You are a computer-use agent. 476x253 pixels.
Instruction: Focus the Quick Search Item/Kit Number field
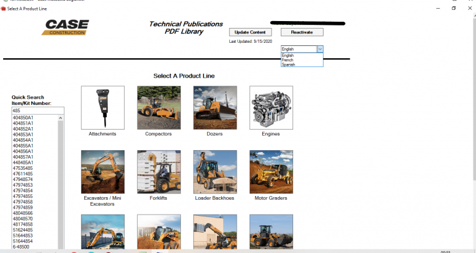(38, 110)
